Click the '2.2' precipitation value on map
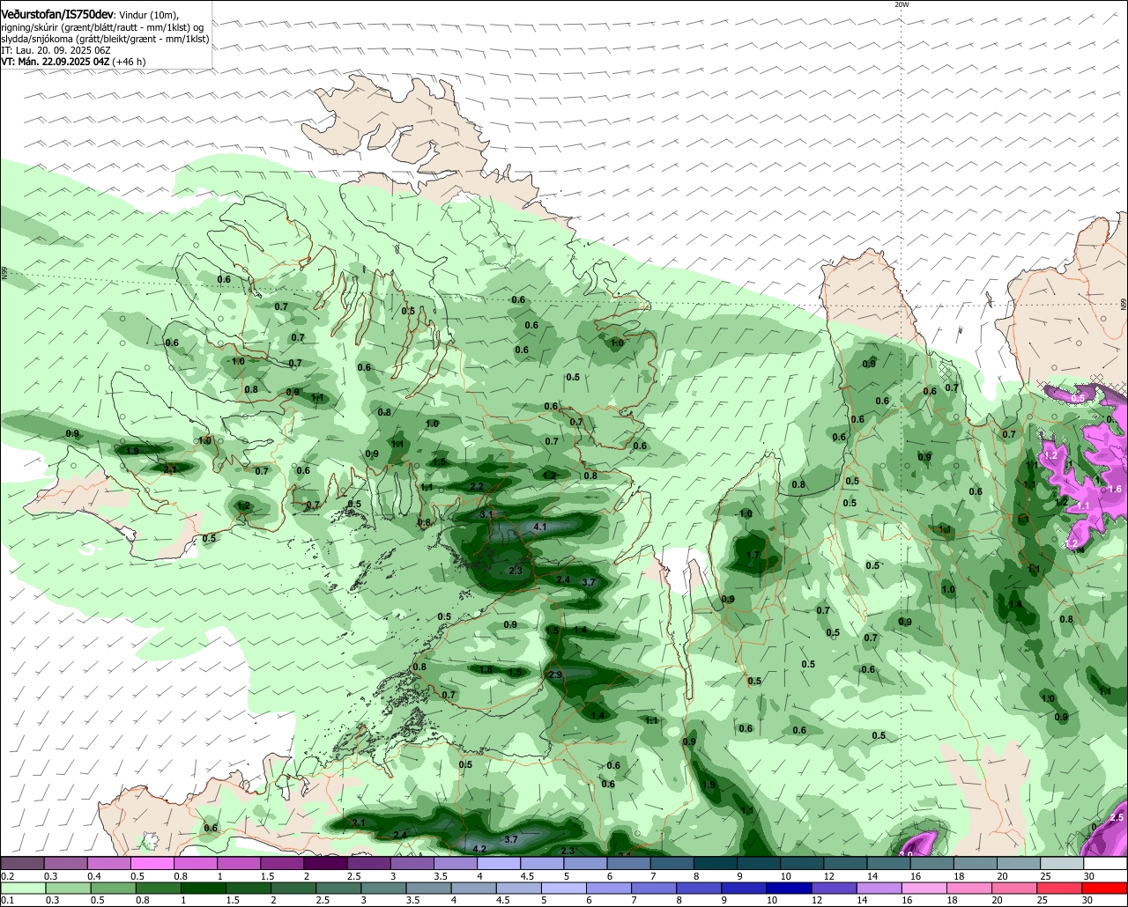Image resolution: width=1128 pixels, height=907 pixels. pos(477,486)
